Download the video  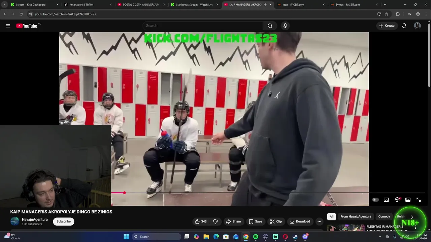tap(300, 221)
